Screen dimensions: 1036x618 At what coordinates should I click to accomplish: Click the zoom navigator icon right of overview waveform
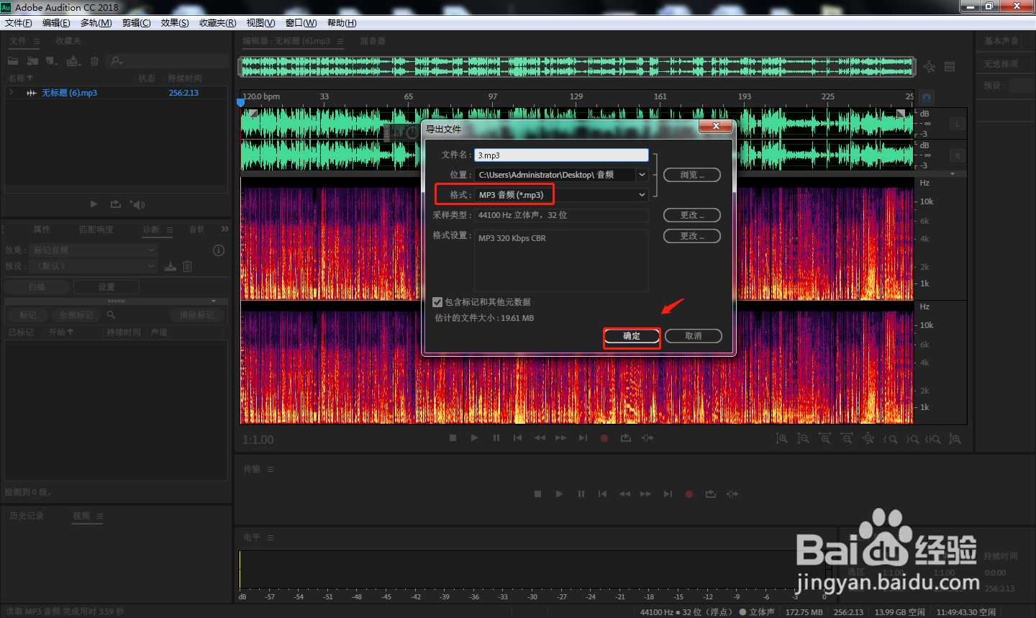click(x=930, y=67)
